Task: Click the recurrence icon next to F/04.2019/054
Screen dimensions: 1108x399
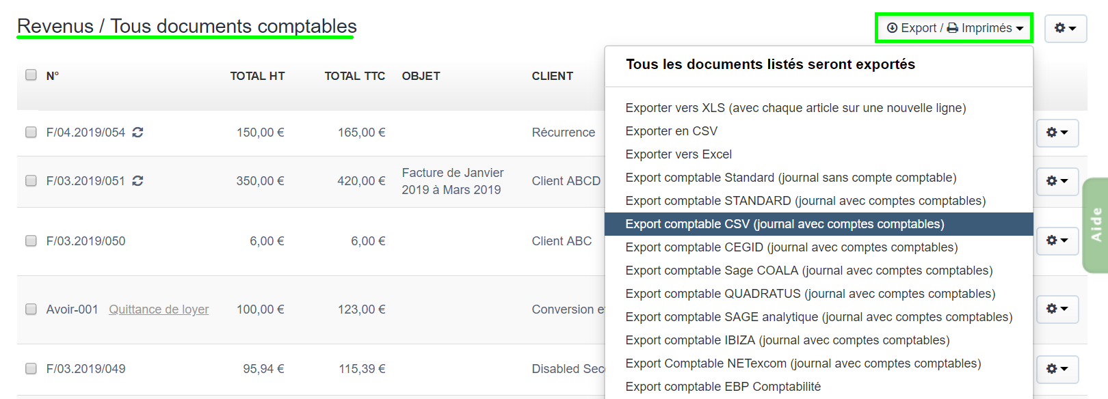Action: point(137,133)
